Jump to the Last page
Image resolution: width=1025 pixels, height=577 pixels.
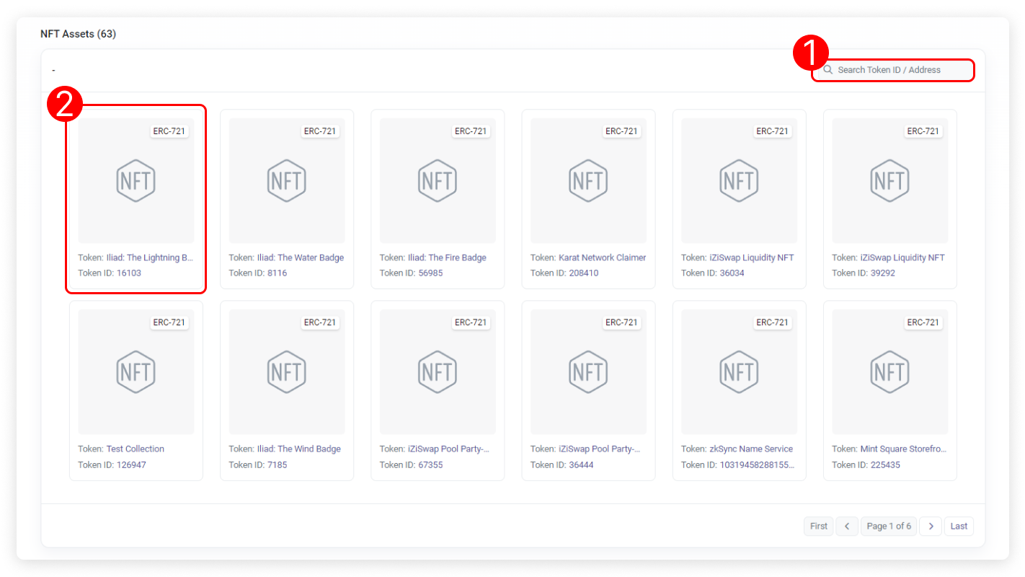coord(959,526)
